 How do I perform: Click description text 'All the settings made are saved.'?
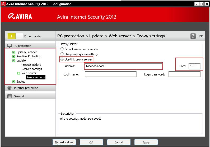coord(80,119)
